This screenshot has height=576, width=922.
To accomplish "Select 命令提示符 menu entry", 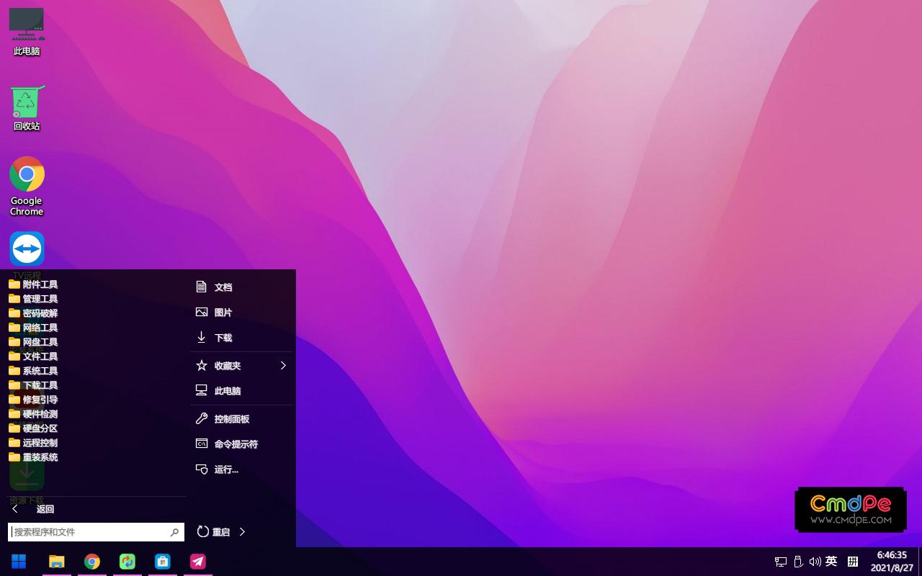I will (x=236, y=444).
